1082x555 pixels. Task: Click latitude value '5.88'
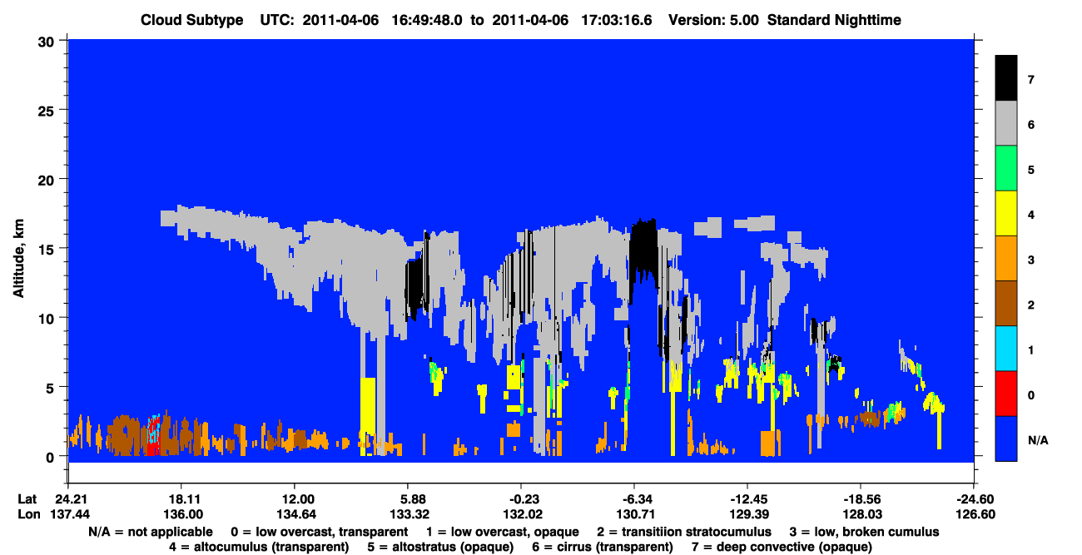(x=408, y=499)
